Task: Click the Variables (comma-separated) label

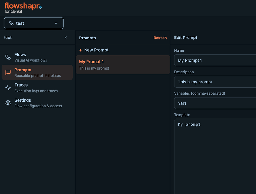Action: click(200, 93)
